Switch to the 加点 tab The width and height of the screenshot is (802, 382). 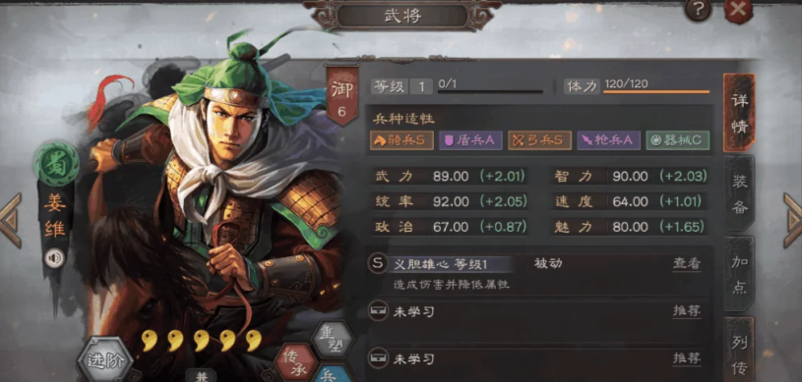point(740,274)
